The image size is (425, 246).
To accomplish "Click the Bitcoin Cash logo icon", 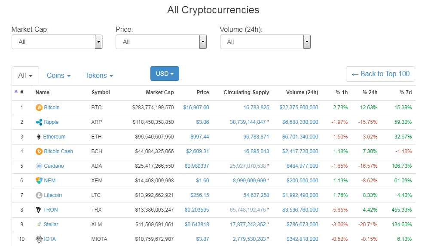I will coord(39,151).
